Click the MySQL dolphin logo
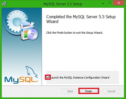Screen dimensions: 126x99 (31, 72)
